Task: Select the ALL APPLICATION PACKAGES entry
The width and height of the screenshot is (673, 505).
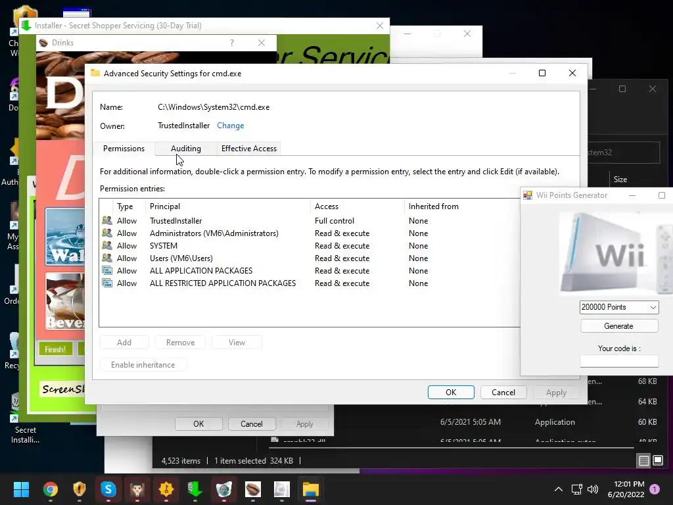Action: pyautogui.click(x=309, y=270)
